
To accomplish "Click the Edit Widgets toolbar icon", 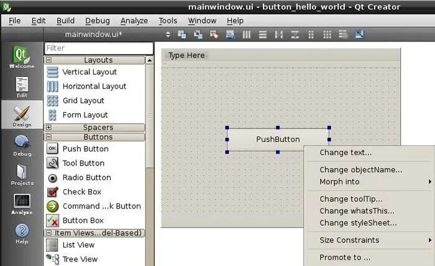I will click(x=181, y=35).
